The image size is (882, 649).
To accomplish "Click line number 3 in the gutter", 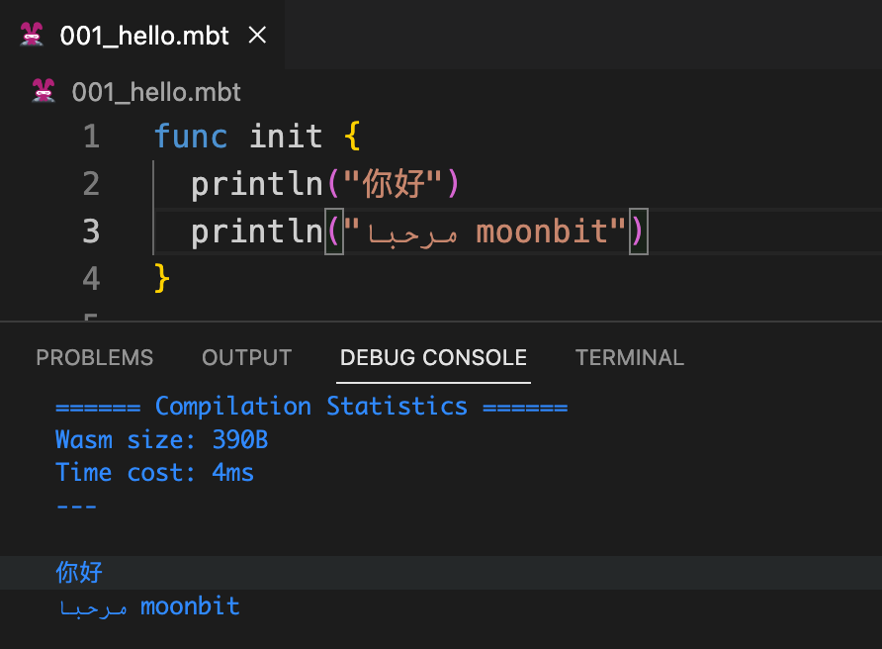I will (x=91, y=232).
